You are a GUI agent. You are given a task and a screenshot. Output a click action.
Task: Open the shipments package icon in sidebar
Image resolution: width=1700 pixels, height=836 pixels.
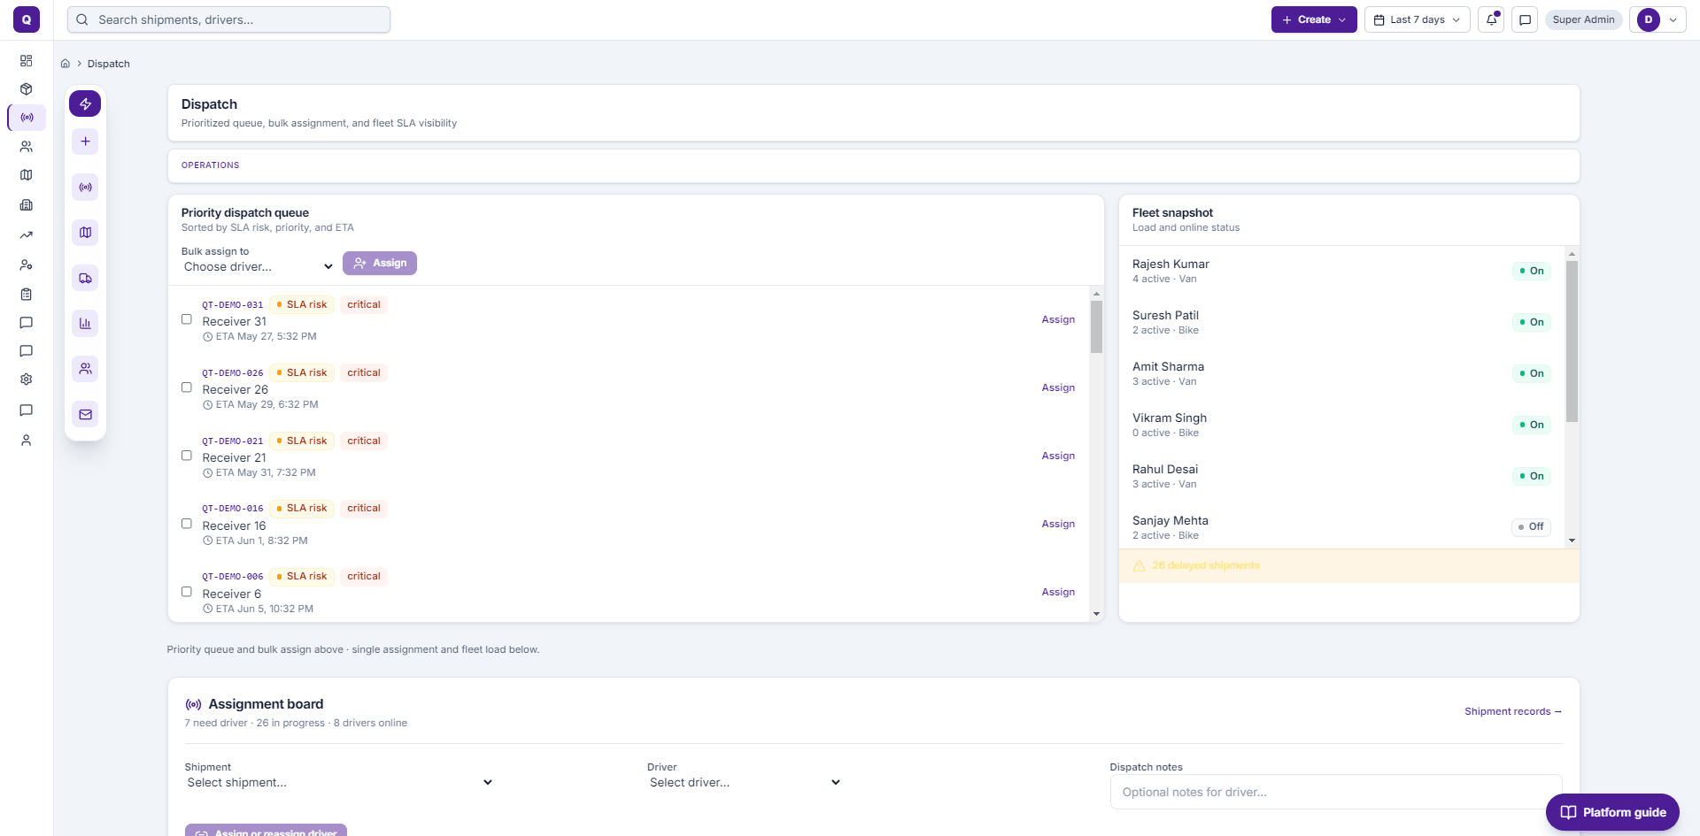coord(27,88)
